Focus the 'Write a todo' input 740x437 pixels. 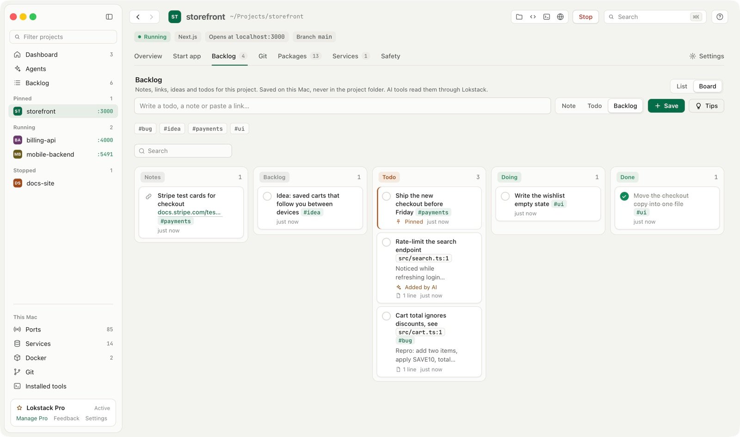[342, 106]
